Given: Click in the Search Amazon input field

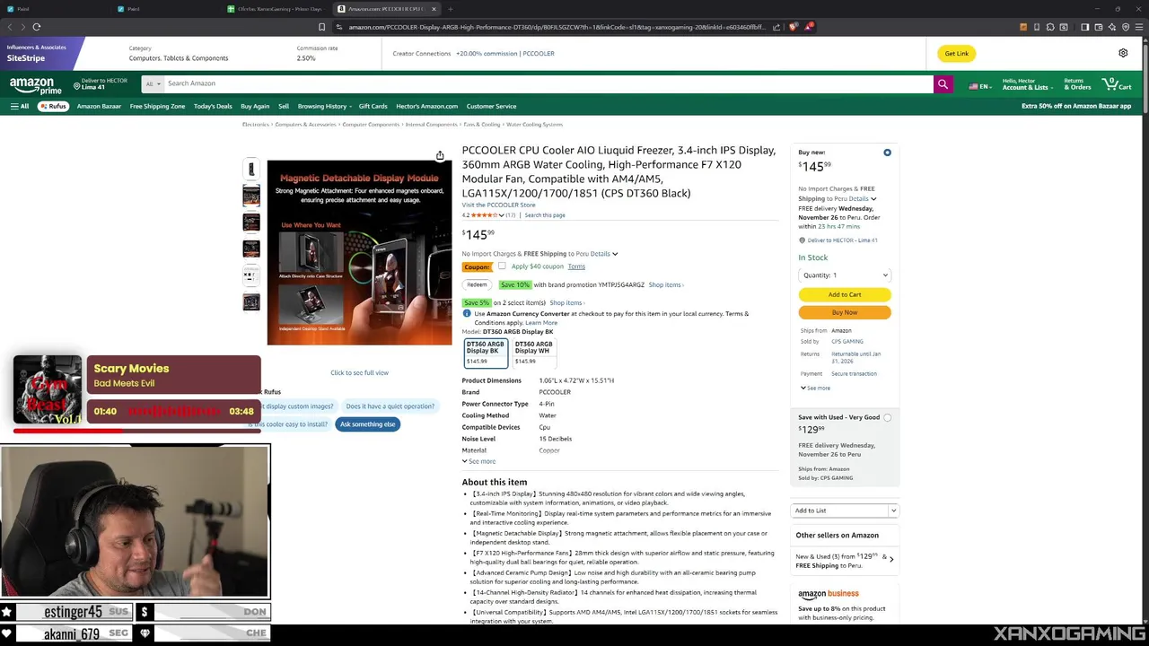Looking at the screenshot, I should (548, 83).
